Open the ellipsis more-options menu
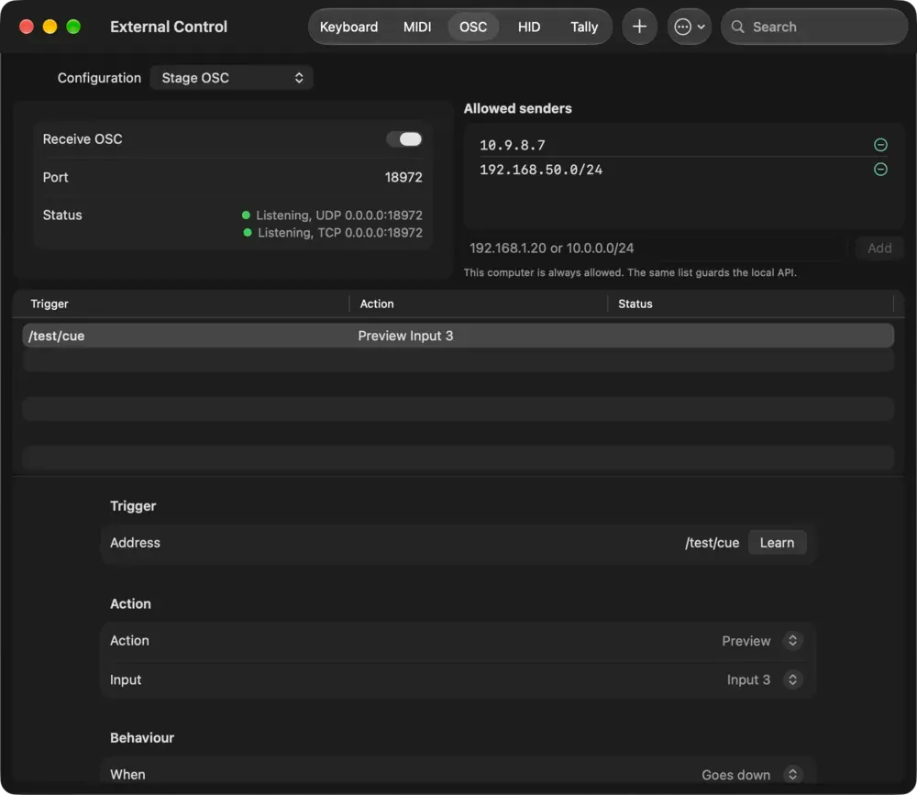Screen dimensions: 917x795 (x=689, y=27)
